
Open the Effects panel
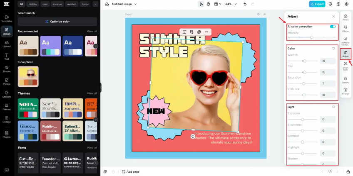[x=346, y=29]
